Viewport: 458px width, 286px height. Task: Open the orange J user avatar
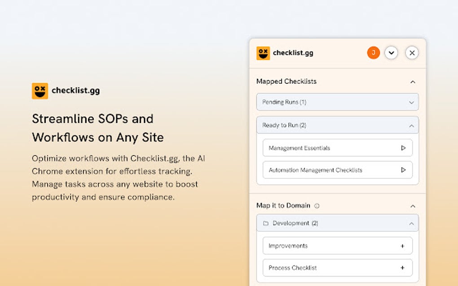374,53
